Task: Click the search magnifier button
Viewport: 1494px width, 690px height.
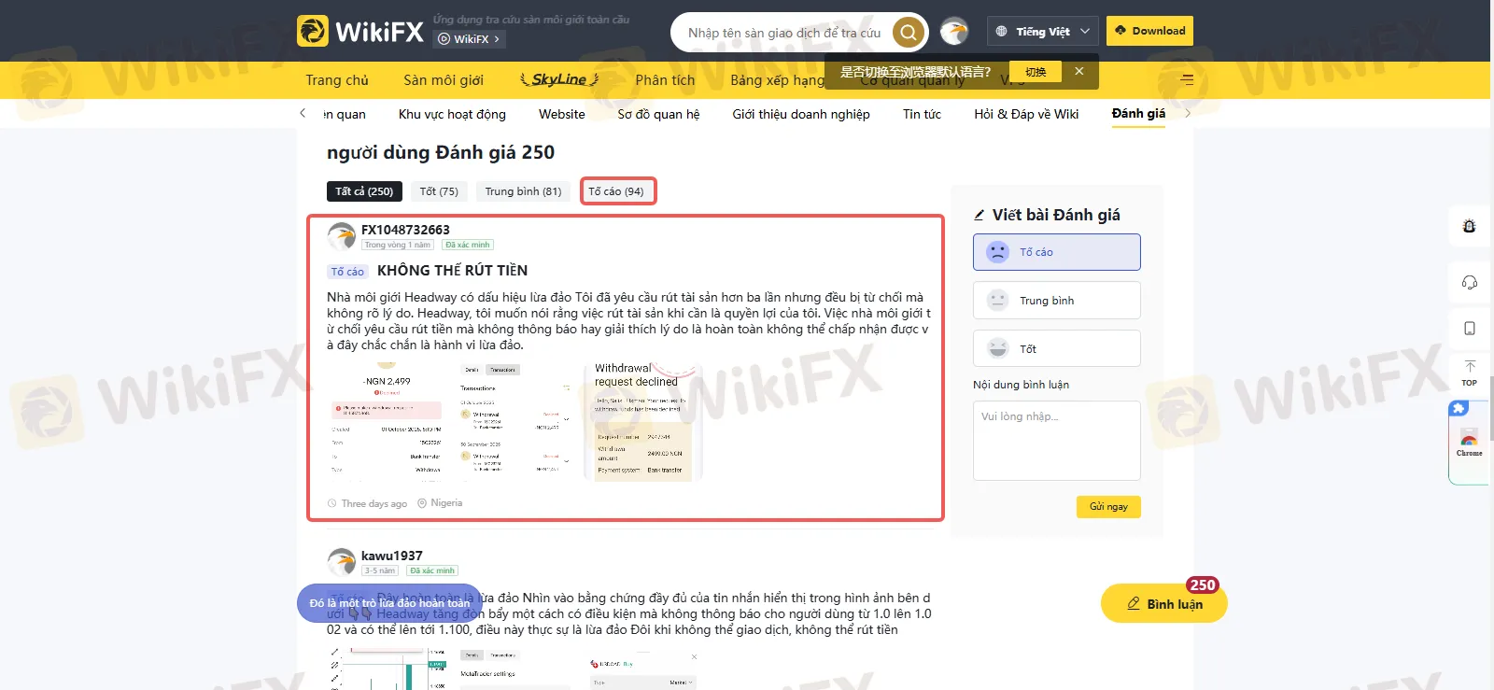Action: [908, 33]
